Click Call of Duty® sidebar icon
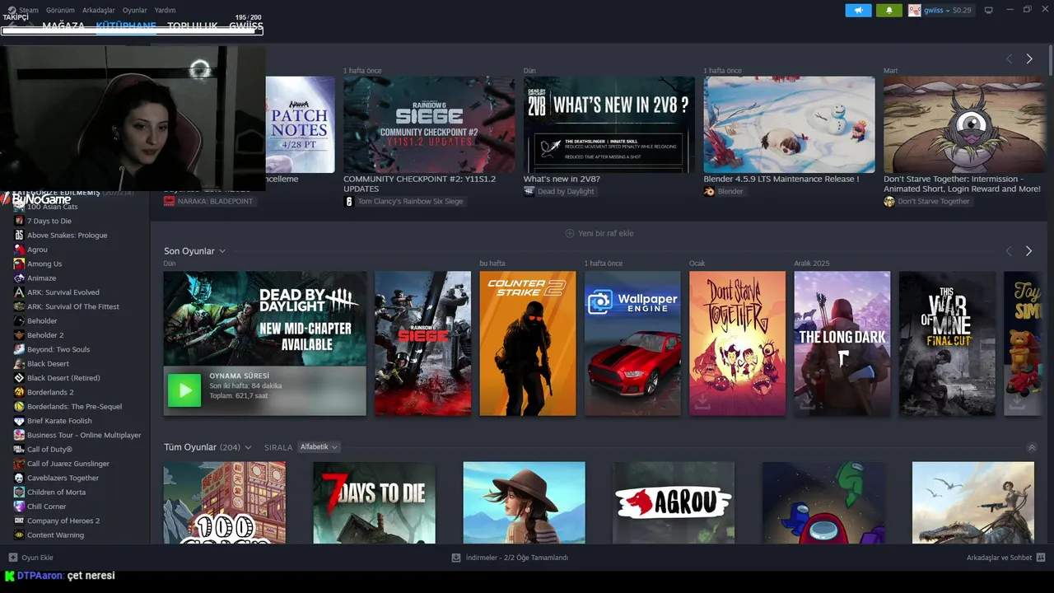The image size is (1054, 593). click(x=19, y=449)
